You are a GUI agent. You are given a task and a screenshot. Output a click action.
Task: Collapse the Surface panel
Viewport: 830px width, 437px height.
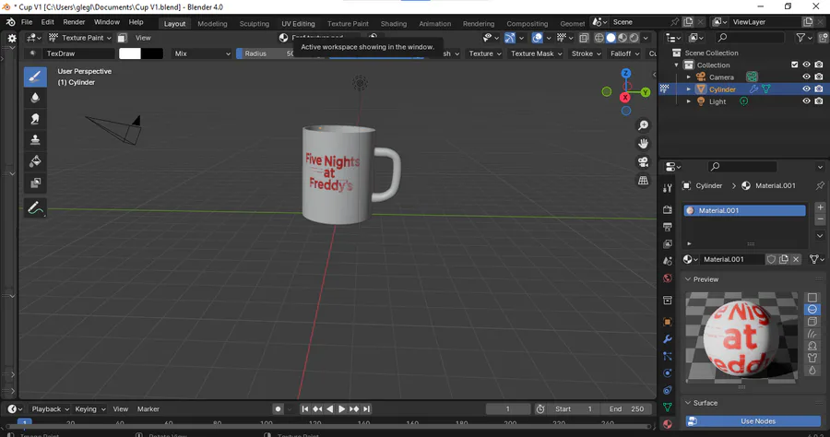point(688,403)
